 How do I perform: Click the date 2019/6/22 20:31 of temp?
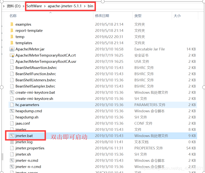click(109, 37)
